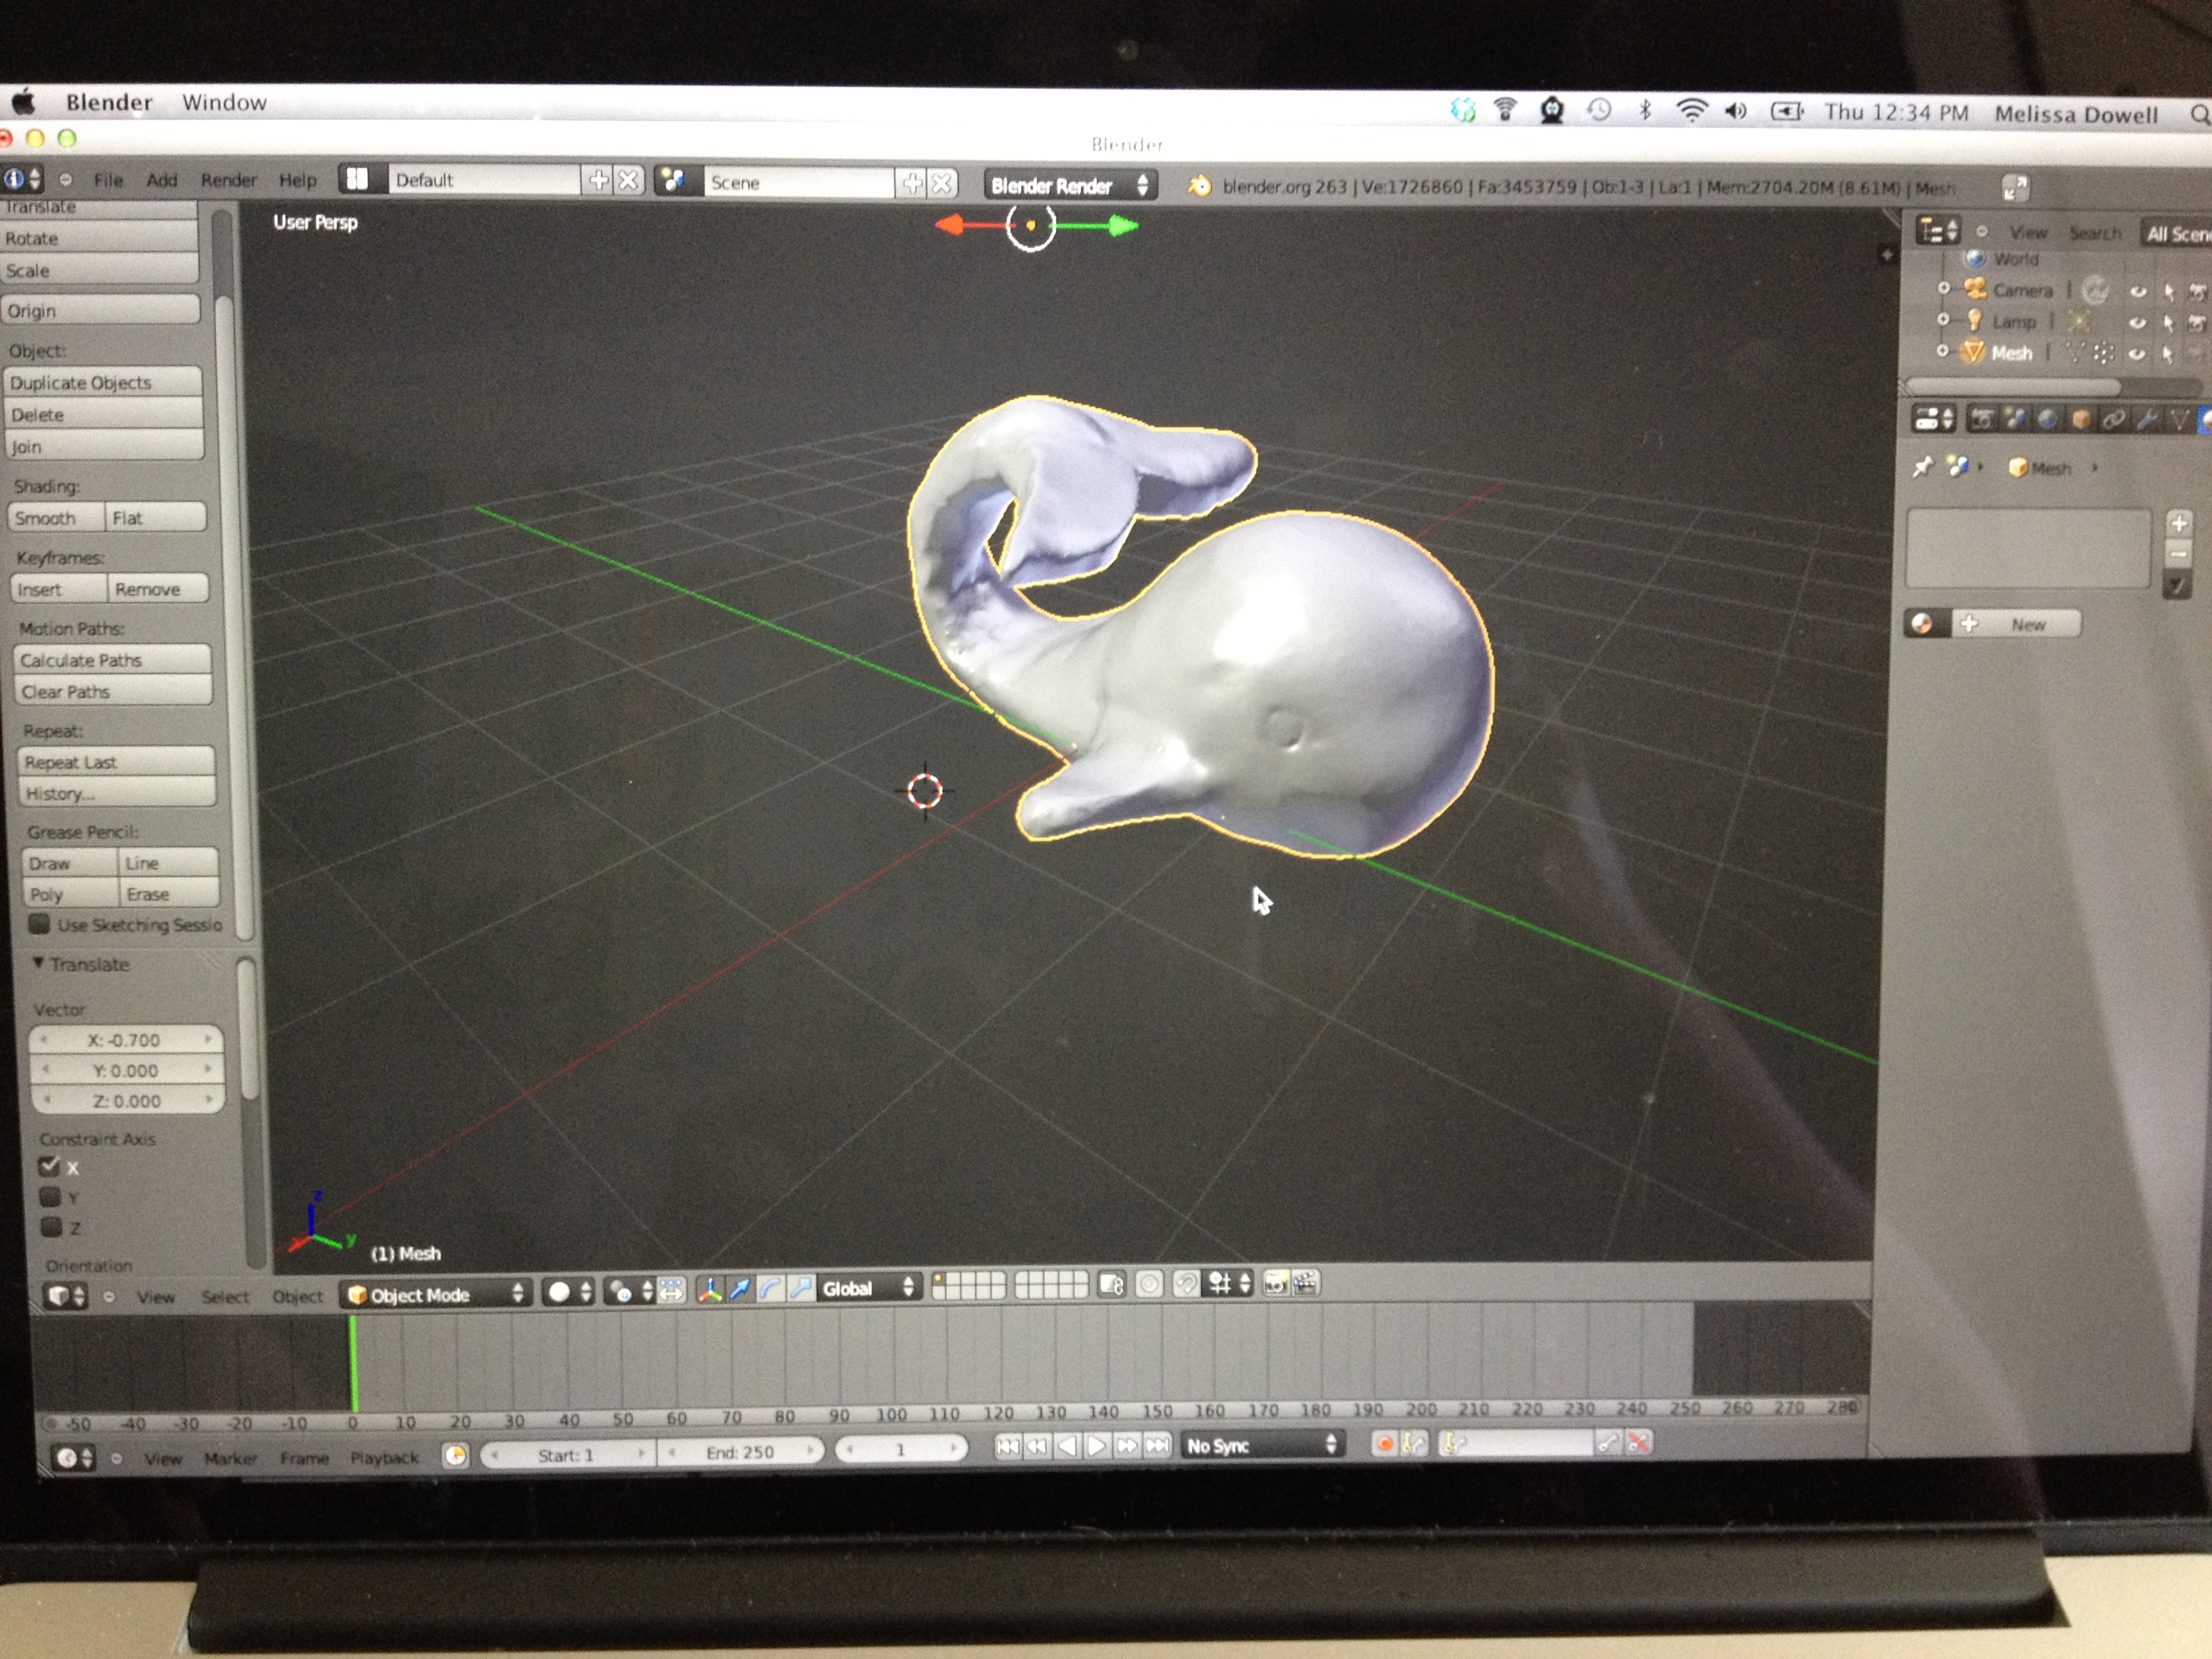Open the No Sync playback dropdown

tap(1262, 1445)
